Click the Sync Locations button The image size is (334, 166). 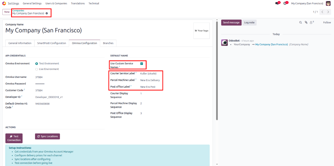tap(48, 136)
